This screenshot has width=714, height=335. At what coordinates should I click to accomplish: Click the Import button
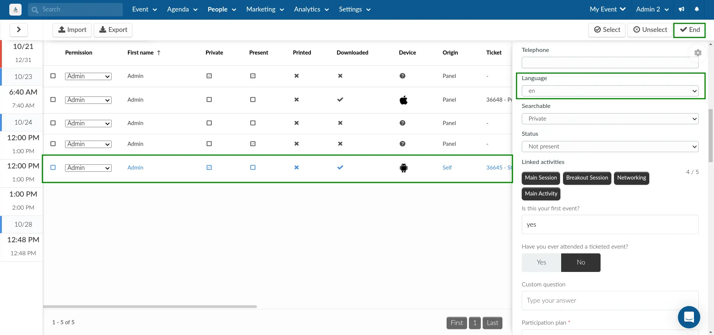[x=72, y=30]
